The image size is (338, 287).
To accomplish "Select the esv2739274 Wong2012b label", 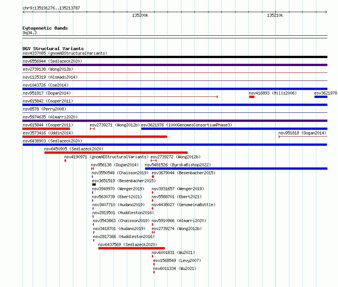I will (177, 229).
